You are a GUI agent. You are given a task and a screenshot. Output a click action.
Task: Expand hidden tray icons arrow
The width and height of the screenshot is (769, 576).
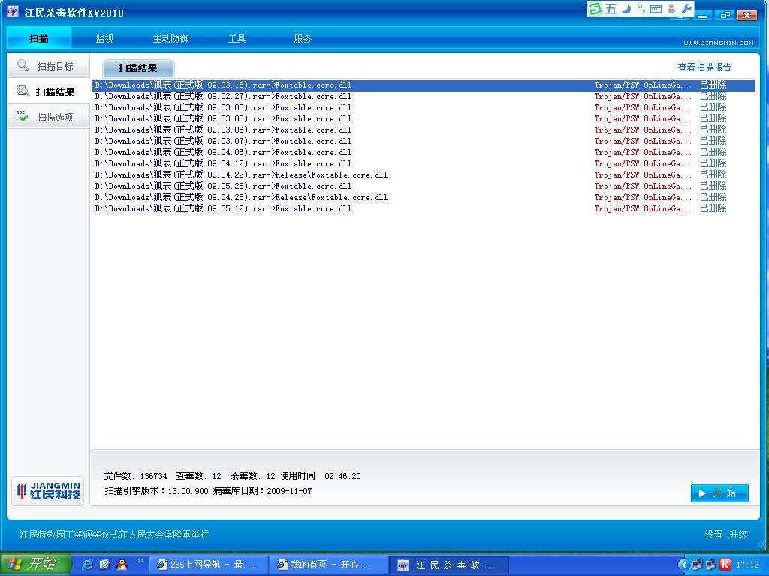(683, 565)
